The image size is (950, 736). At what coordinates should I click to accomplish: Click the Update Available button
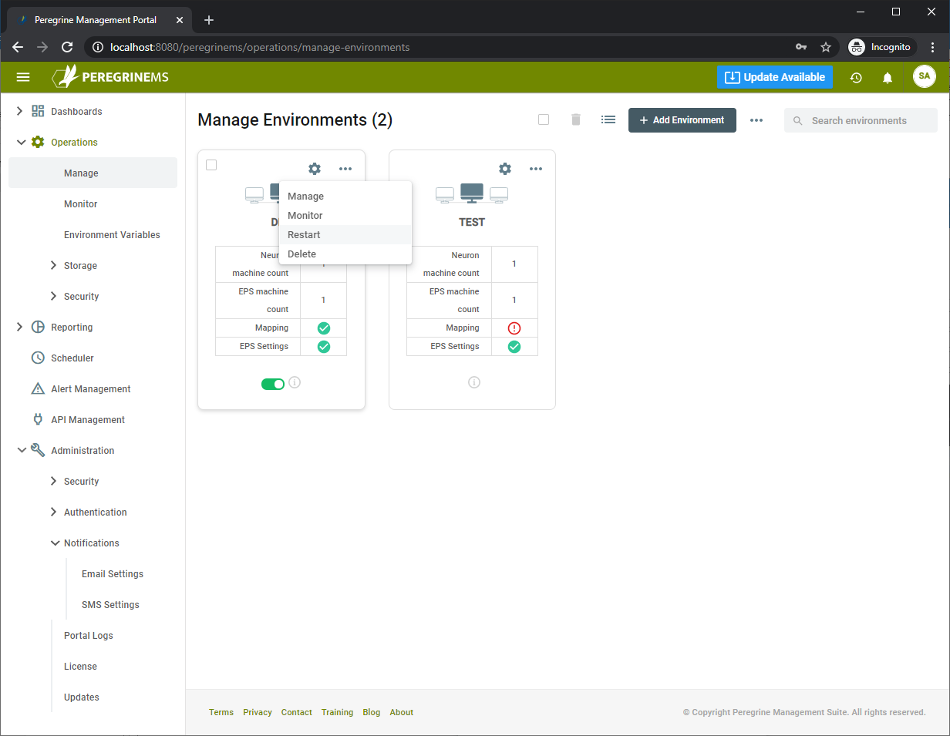(775, 77)
